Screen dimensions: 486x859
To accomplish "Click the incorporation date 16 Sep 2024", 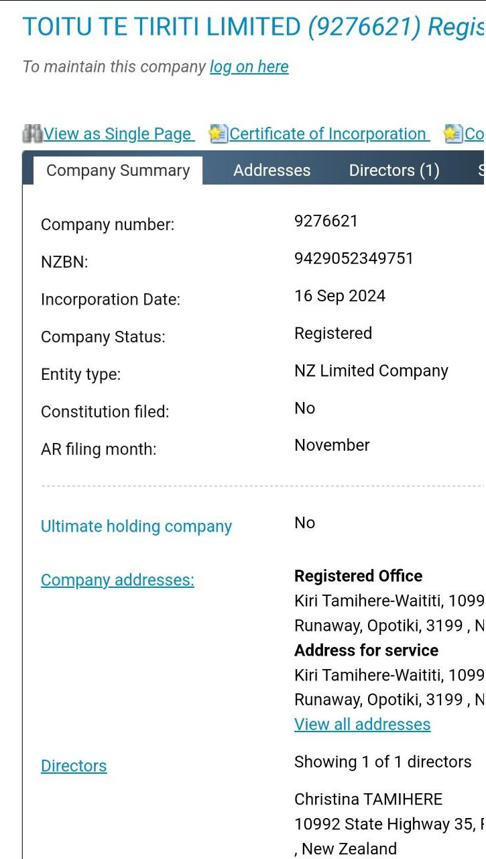I will 340,297.
